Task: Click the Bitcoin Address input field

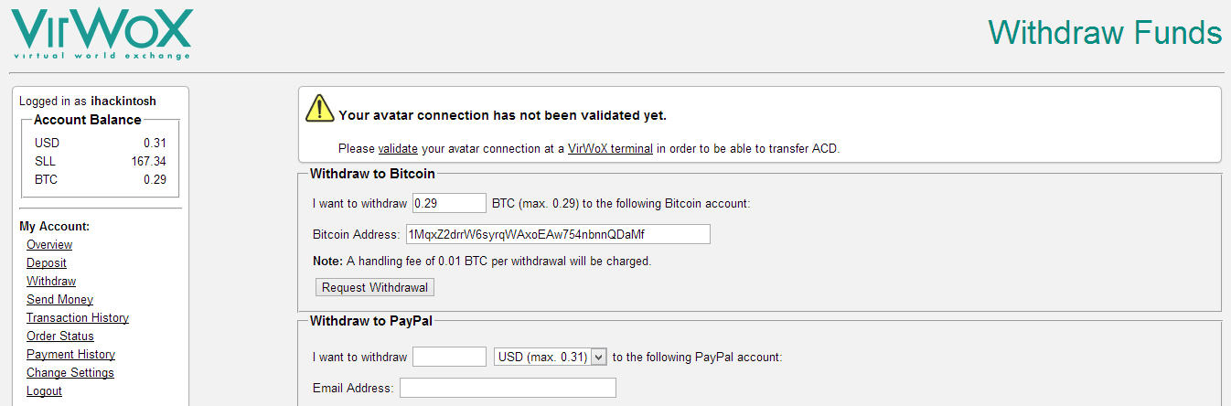Action: (x=558, y=234)
